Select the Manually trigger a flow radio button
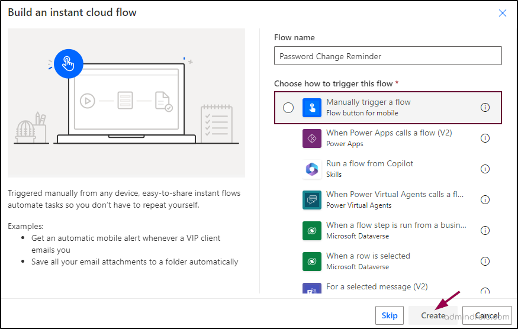 (288, 108)
